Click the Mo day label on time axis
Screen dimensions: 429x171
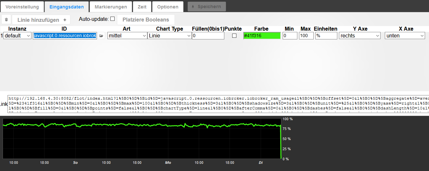point(168,163)
